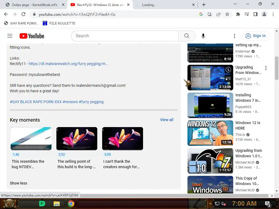Image resolution: width=279 pixels, height=209 pixels.
Task: Open the FILE ROULETTE bookmark
Action: point(59,23)
